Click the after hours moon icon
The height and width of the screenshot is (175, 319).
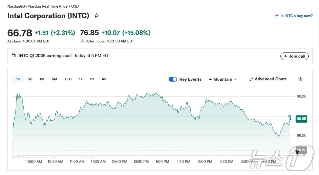(83, 41)
